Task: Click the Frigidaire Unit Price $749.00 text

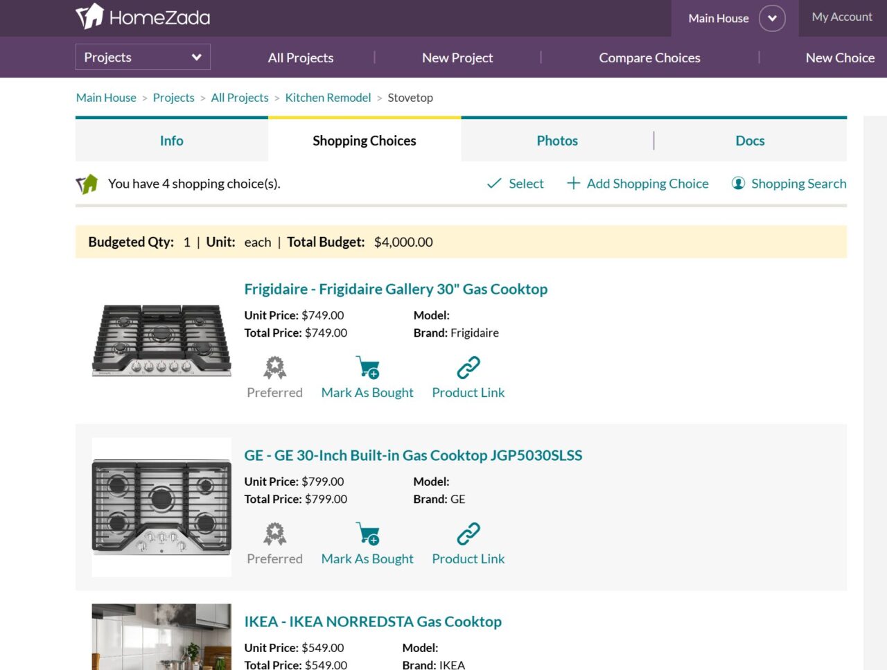Action: pyautogui.click(x=294, y=315)
